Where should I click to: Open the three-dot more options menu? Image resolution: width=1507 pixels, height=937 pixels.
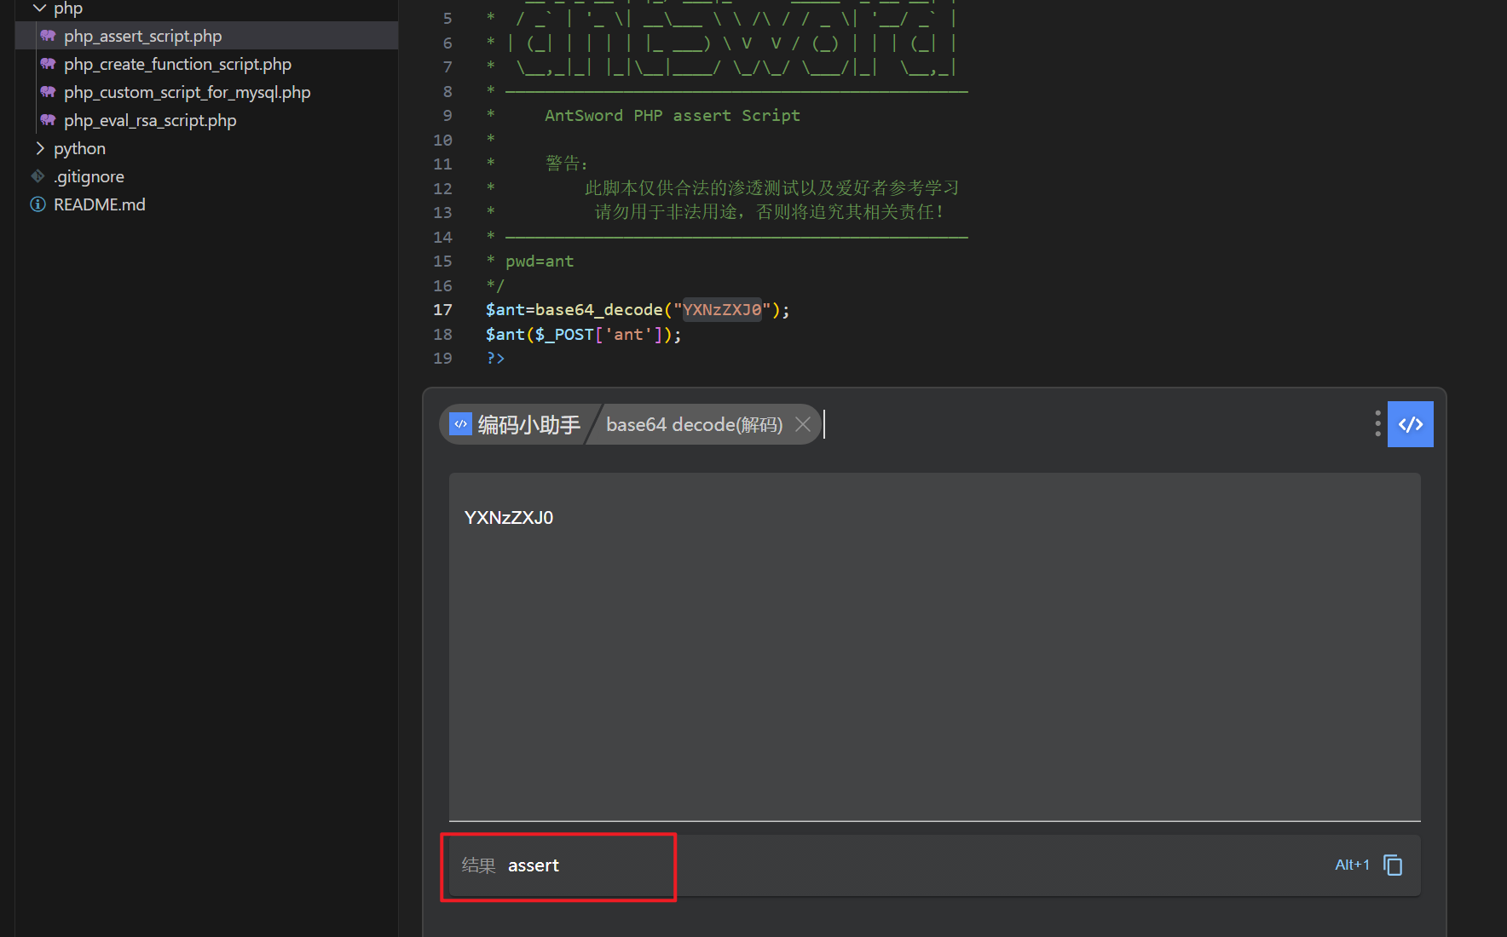[x=1377, y=423]
